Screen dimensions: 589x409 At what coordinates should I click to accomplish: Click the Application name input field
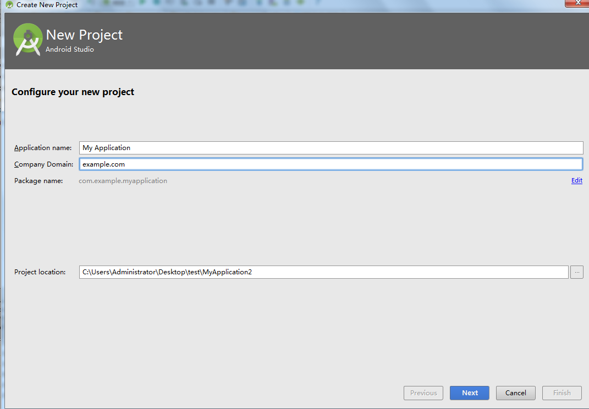pyautogui.click(x=331, y=148)
